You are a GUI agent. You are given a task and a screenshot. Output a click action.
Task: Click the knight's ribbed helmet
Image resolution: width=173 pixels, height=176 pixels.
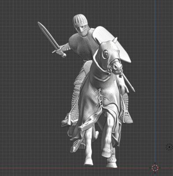tap(80, 21)
